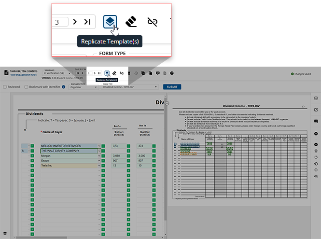
Task: Click the fit-width icon atop the right sidebar
Action: (316, 98)
